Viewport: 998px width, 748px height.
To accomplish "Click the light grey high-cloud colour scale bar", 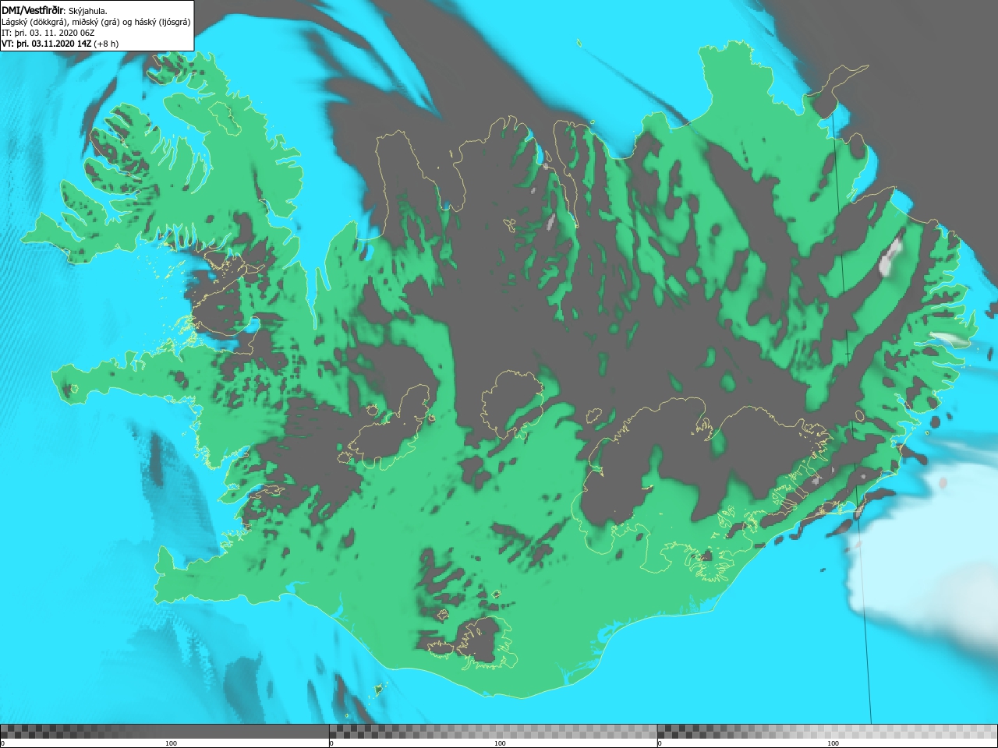I will pyautogui.click(x=827, y=731).
